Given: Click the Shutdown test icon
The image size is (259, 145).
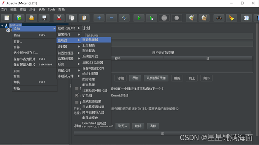Looking at the screenshot, I should (x=176, y=18).
